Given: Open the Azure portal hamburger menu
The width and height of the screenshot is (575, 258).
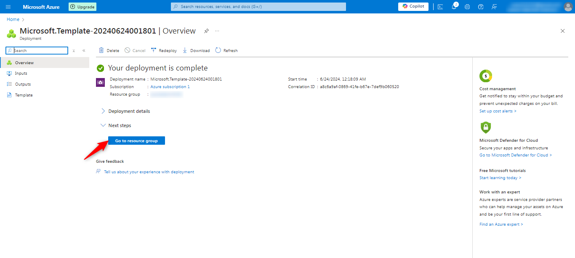Looking at the screenshot, I should (x=8, y=7).
